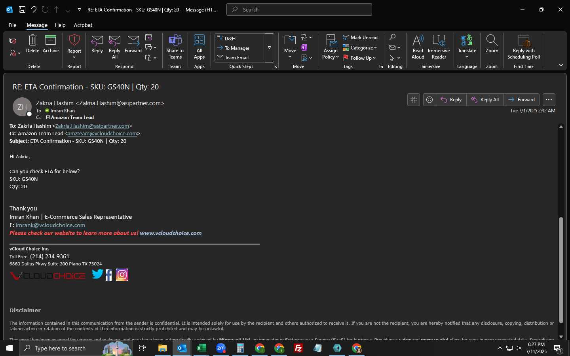
Task: Click Forward in the message header
Action: coord(521,100)
